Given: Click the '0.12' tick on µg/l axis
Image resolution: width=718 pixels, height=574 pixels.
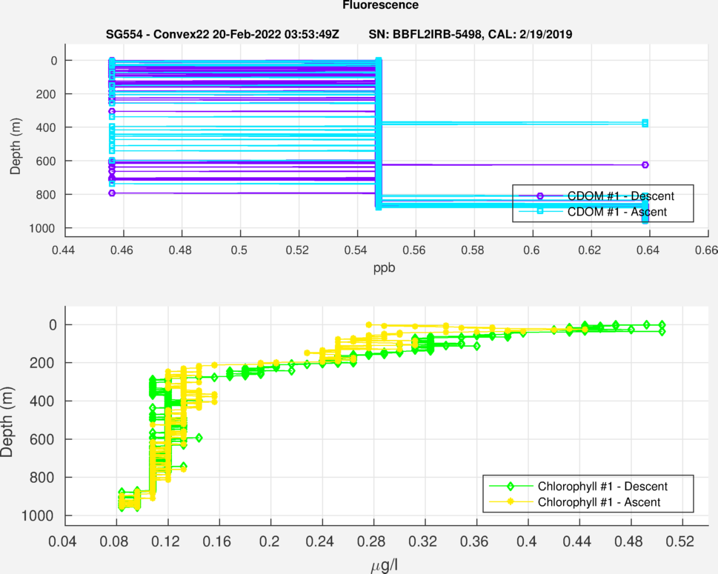Looking at the screenshot, I should pos(165,542).
